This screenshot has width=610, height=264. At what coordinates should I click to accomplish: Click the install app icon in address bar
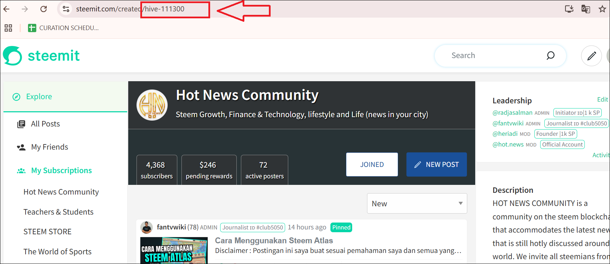pyautogui.click(x=569, y=9)
